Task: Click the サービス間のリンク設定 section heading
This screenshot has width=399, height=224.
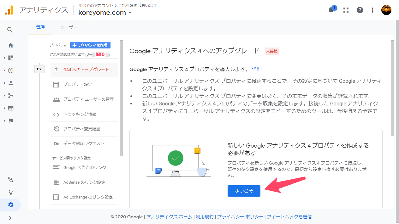Action: tap(71, 158)
